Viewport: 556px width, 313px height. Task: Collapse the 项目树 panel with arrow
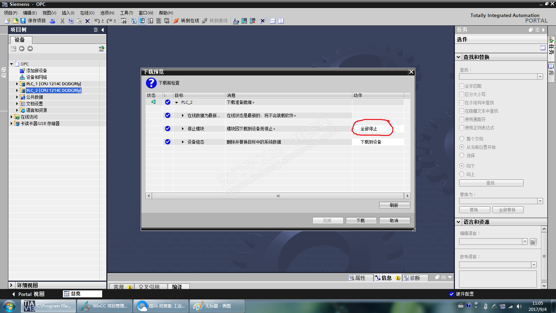tap(103, 30)
